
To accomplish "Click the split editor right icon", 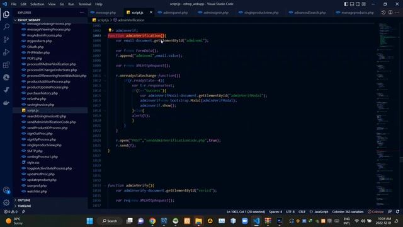I will pos(390,13).
